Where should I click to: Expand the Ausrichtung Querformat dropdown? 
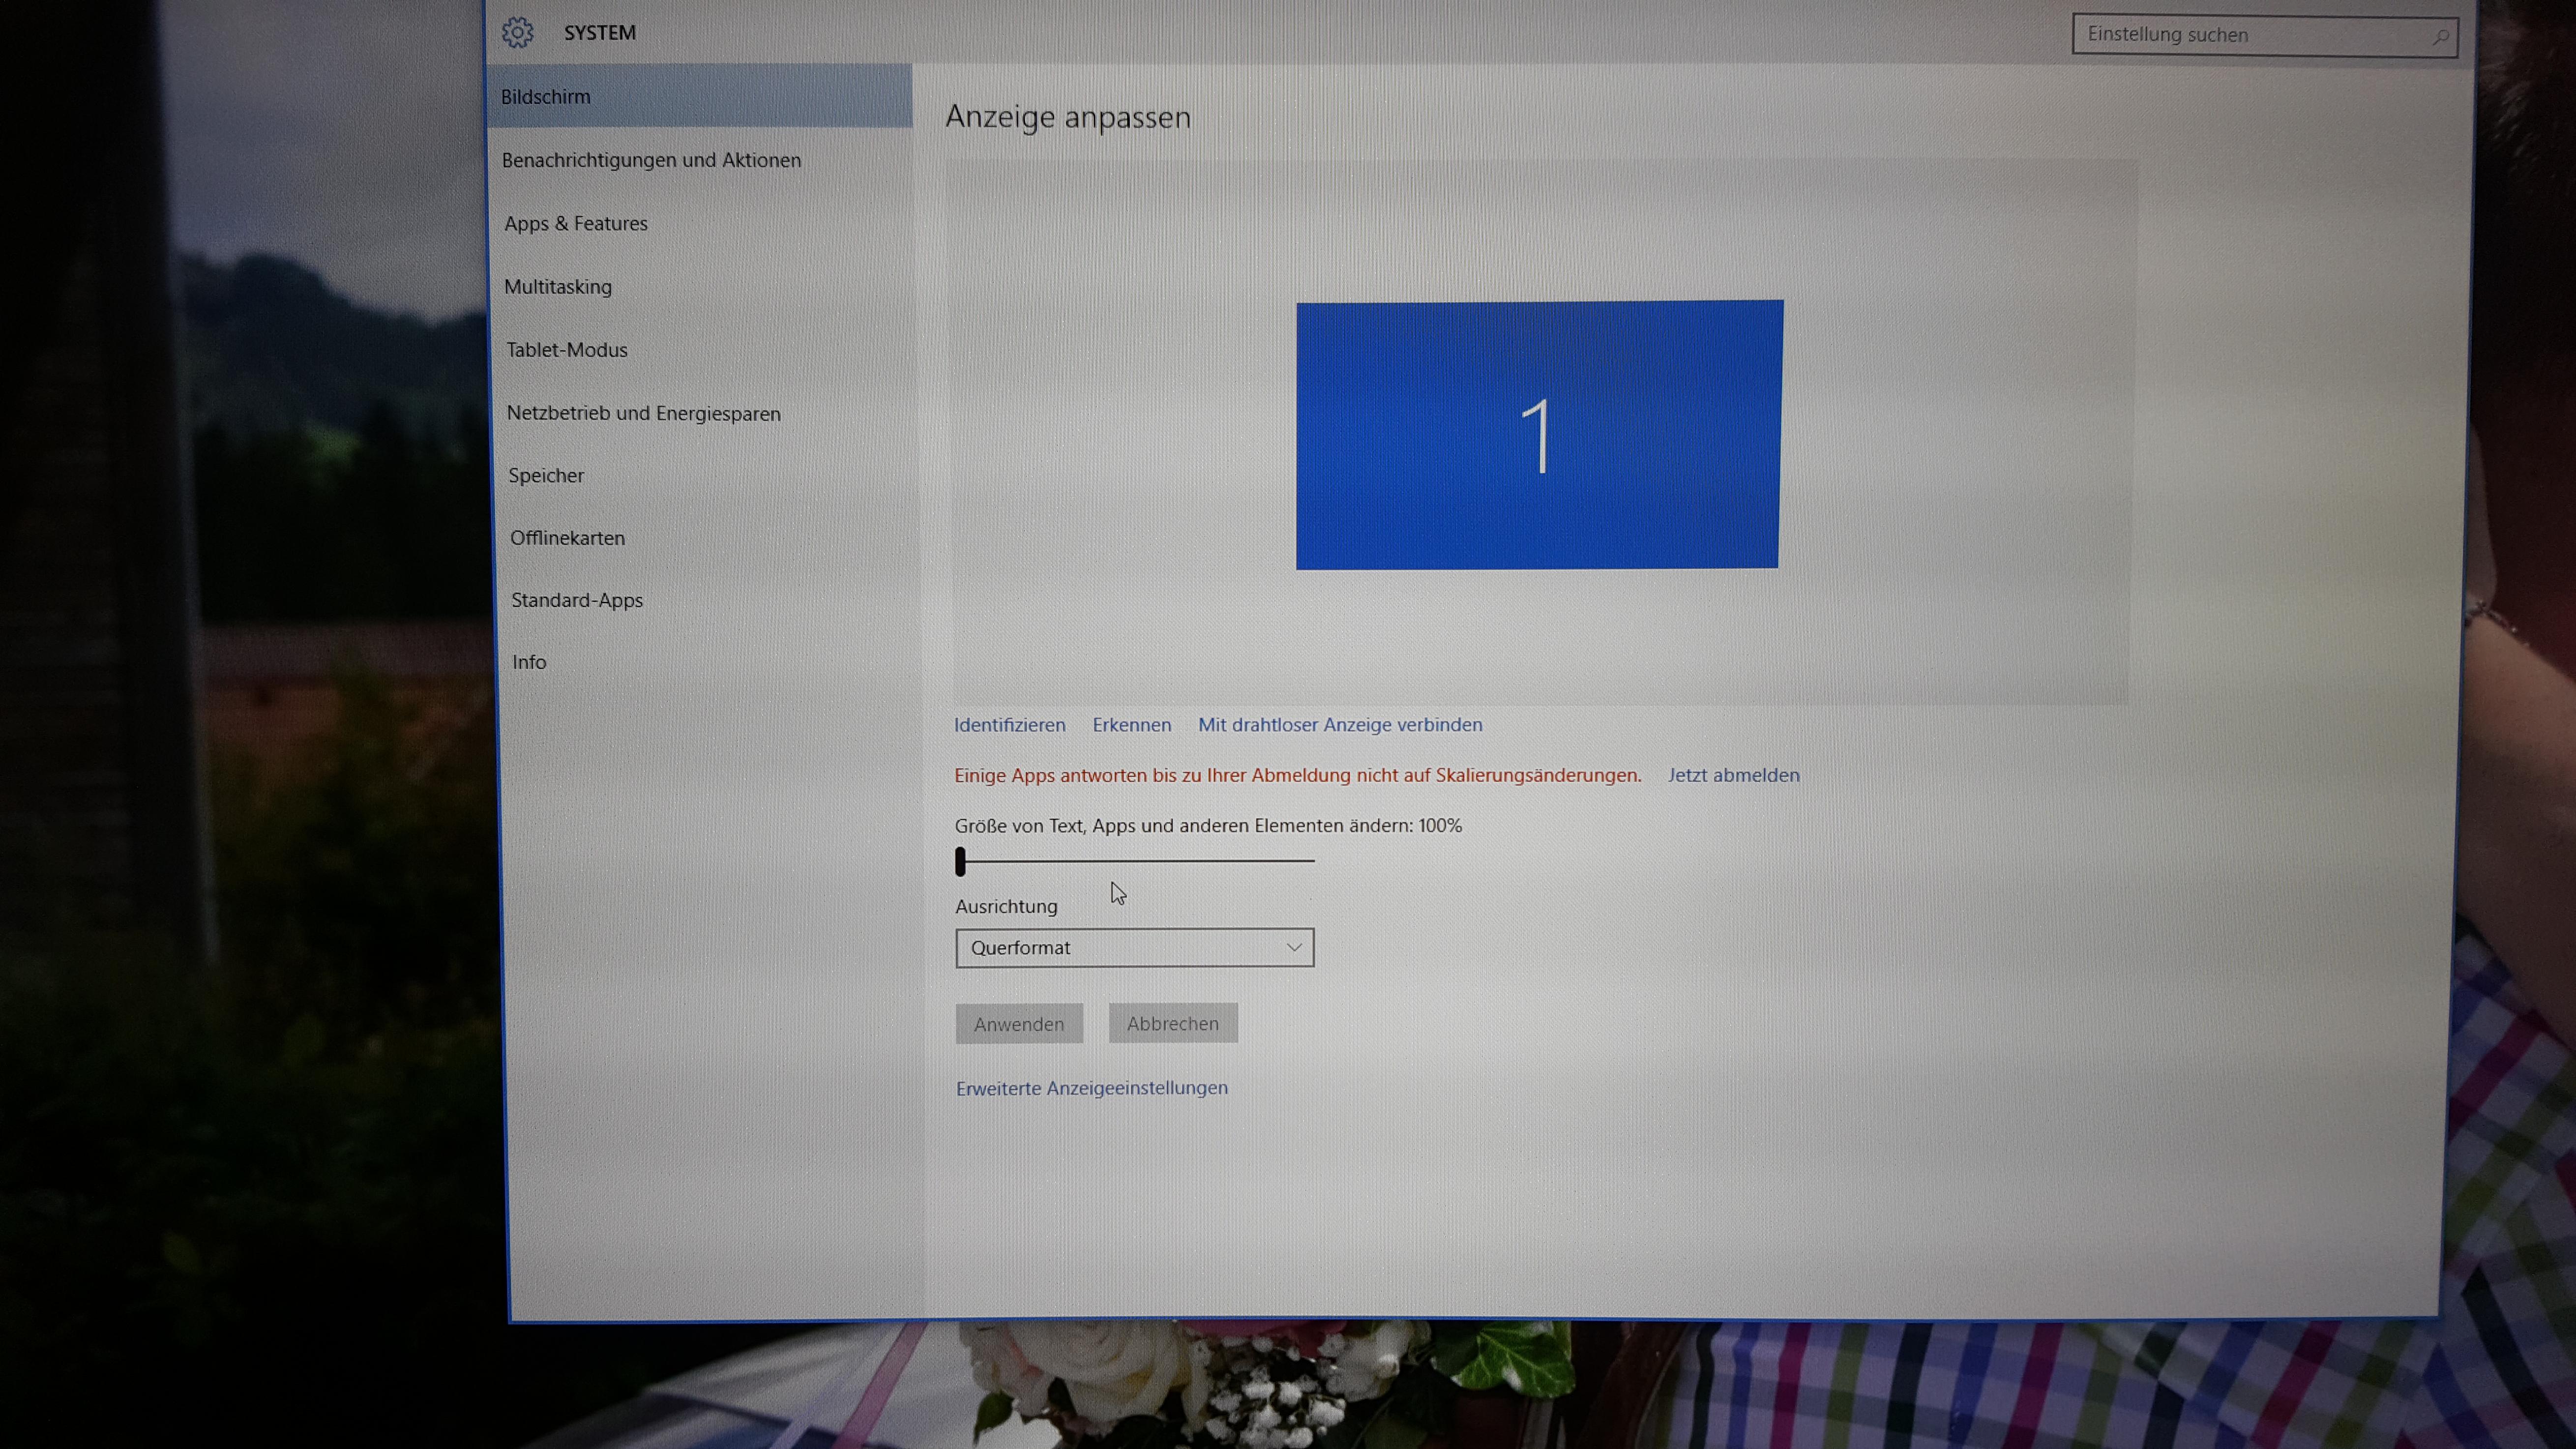(1134, 947)
